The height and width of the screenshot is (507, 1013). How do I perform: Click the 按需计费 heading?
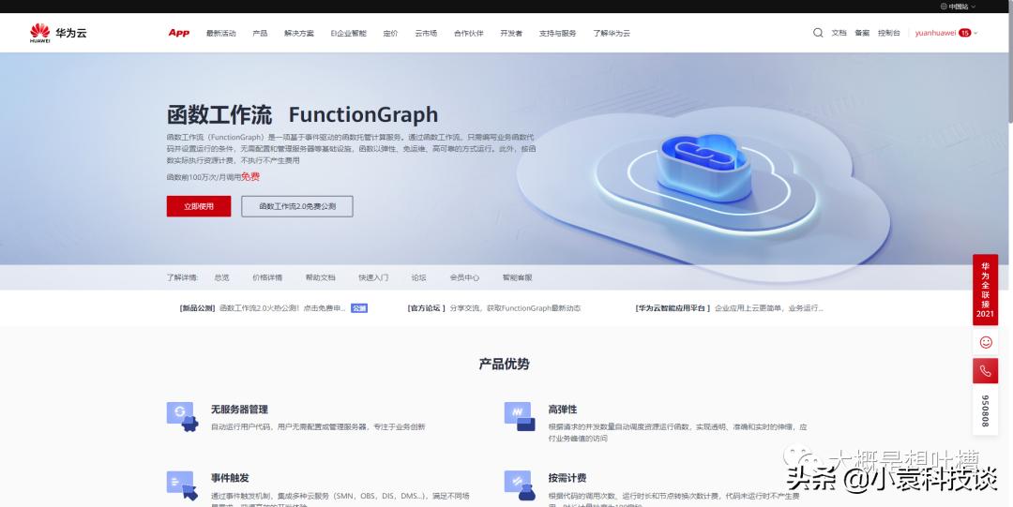click(567, 478)
